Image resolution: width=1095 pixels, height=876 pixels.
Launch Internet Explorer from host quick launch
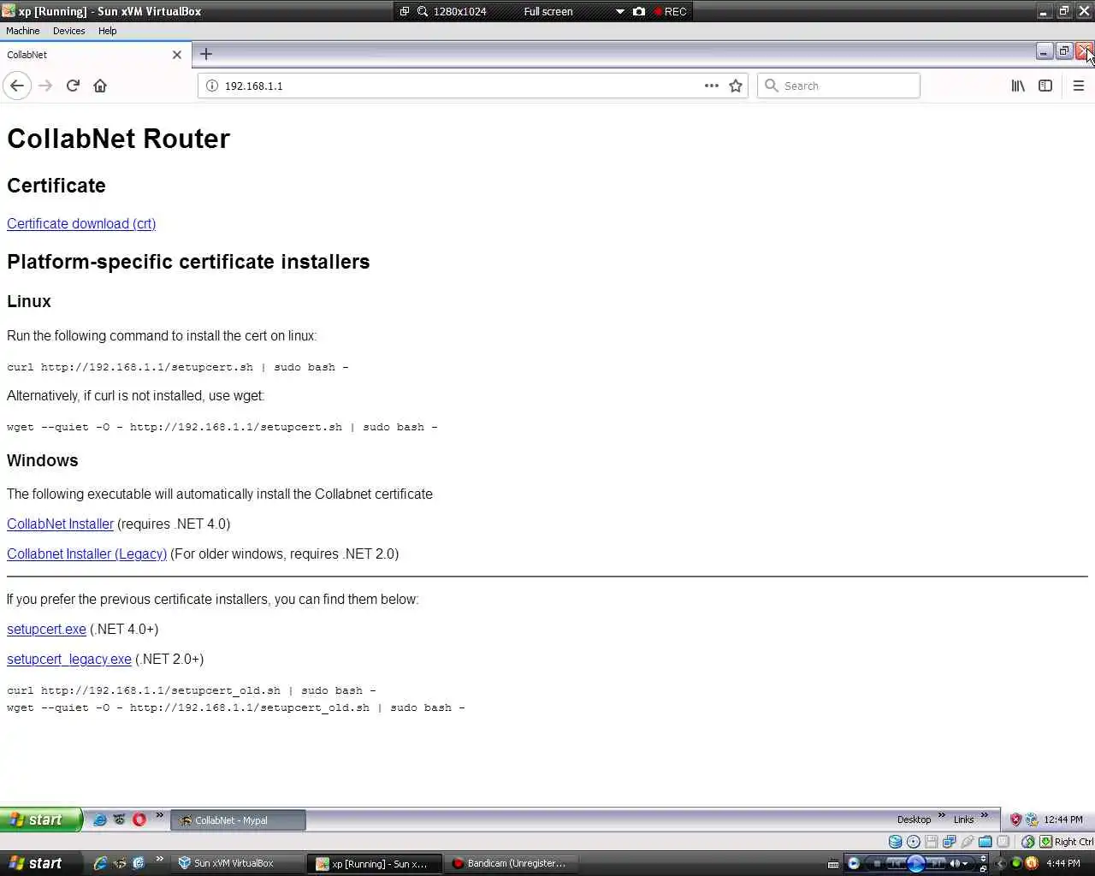[x=100, y=863]
